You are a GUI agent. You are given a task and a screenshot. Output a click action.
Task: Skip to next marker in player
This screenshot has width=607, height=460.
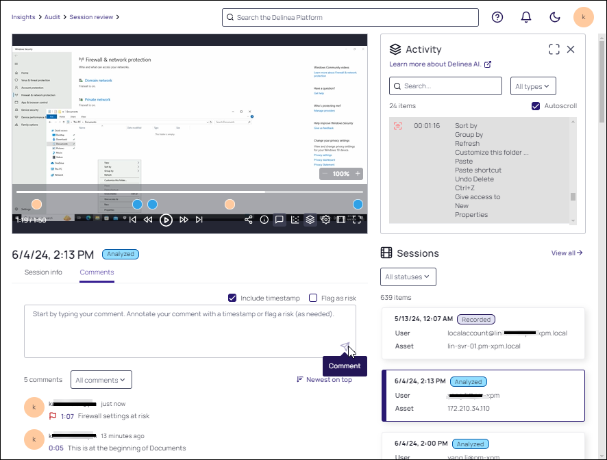pos(199,220)
